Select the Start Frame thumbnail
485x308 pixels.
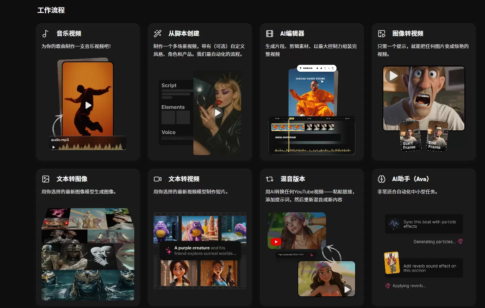(x=410, y=137)
